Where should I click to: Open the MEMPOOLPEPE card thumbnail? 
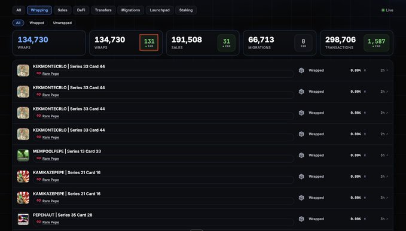23,155
